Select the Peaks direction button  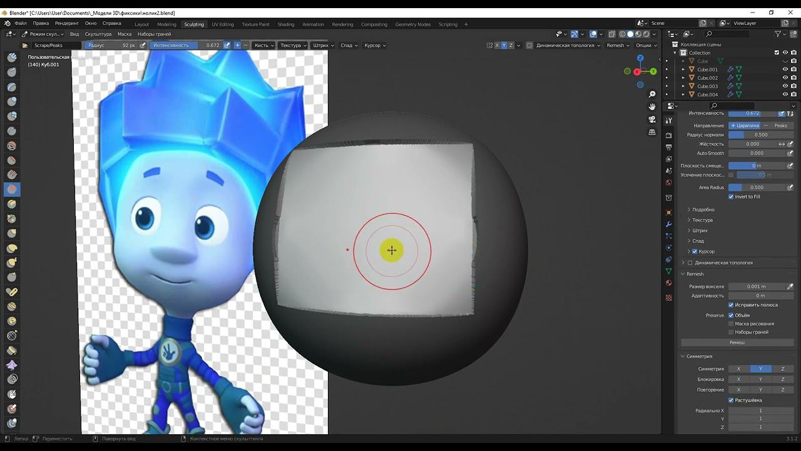click(778, 125)
